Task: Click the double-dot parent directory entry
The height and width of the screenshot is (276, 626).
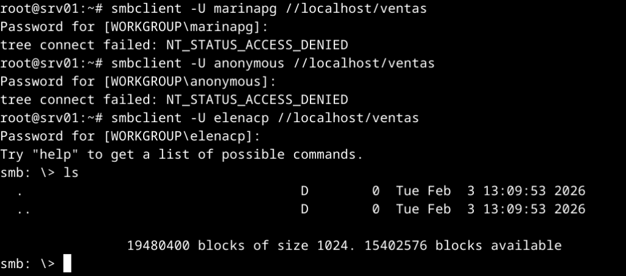Action: pyautogui.click(x=24, y=209)
